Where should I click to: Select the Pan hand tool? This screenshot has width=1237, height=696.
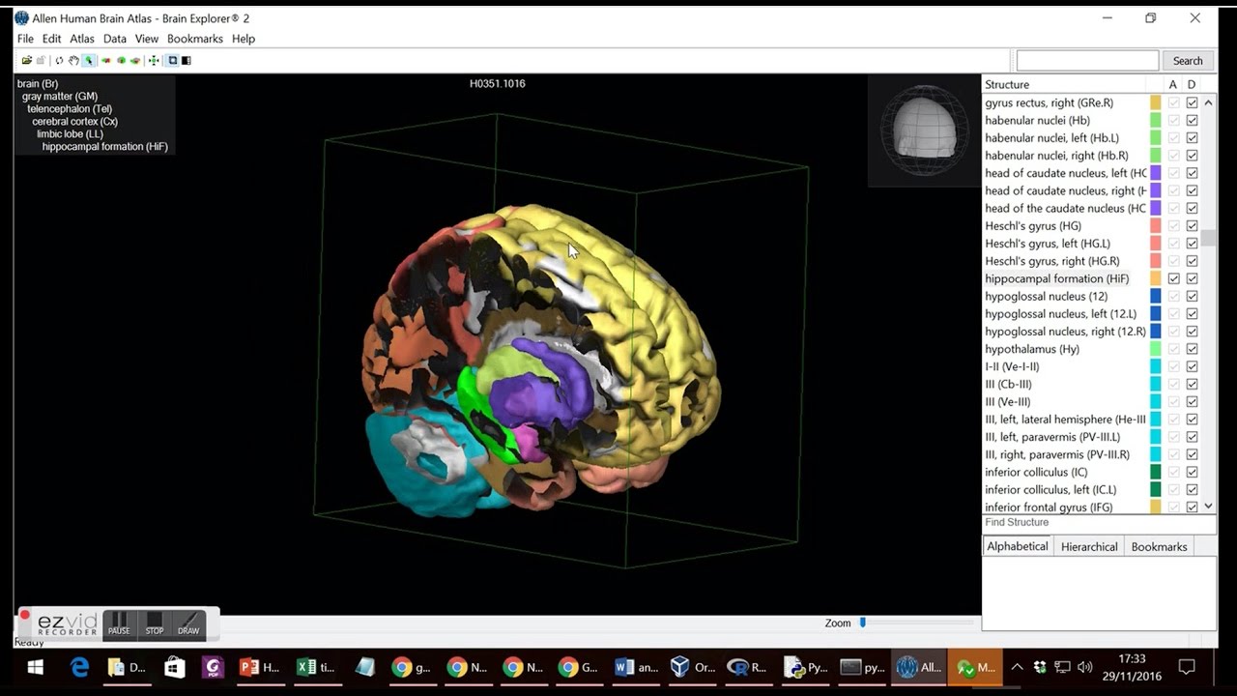coord(73,61)
